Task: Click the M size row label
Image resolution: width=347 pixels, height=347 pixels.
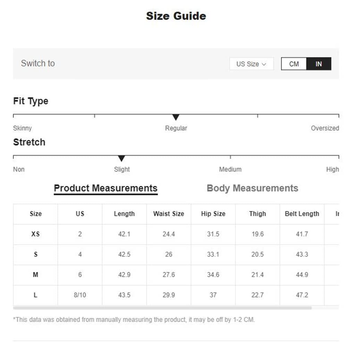Action: pos(35,275)
